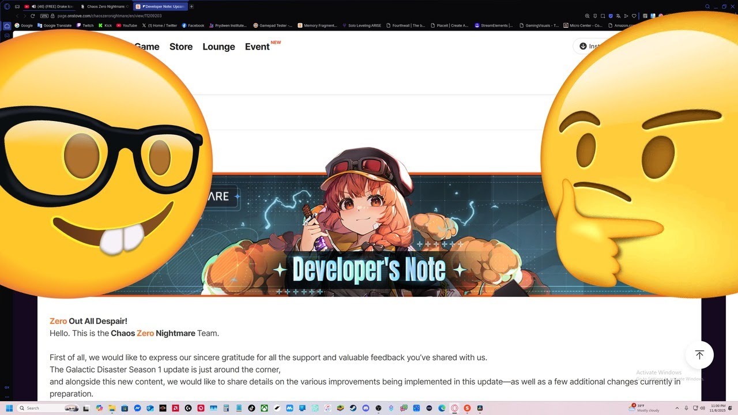Open Steam from the taskbar

tap(353, 408)
